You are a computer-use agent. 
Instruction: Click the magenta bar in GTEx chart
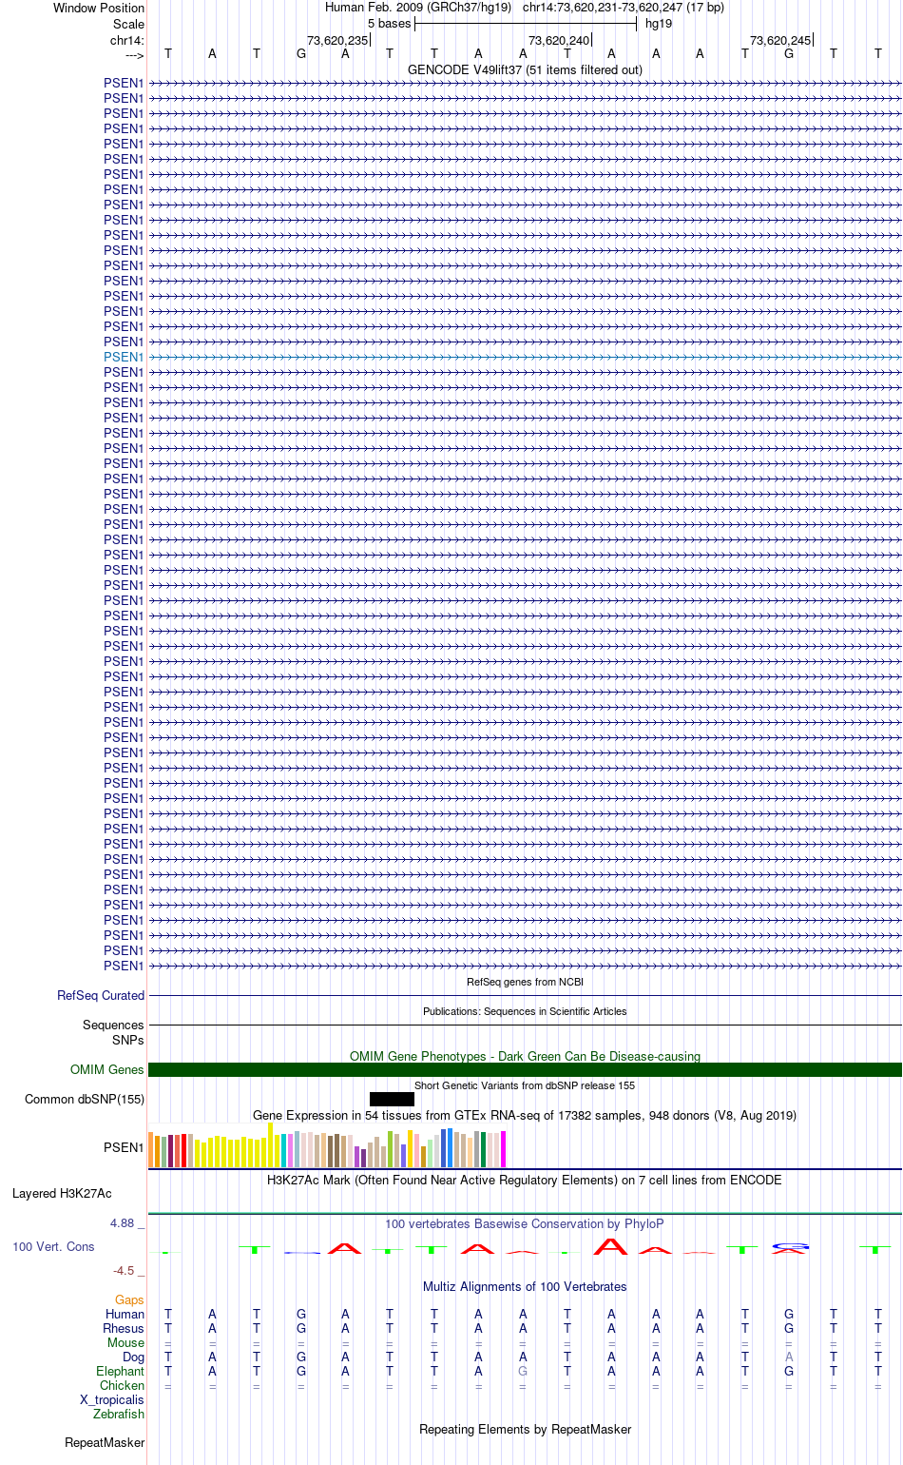tap(503, 1149)
